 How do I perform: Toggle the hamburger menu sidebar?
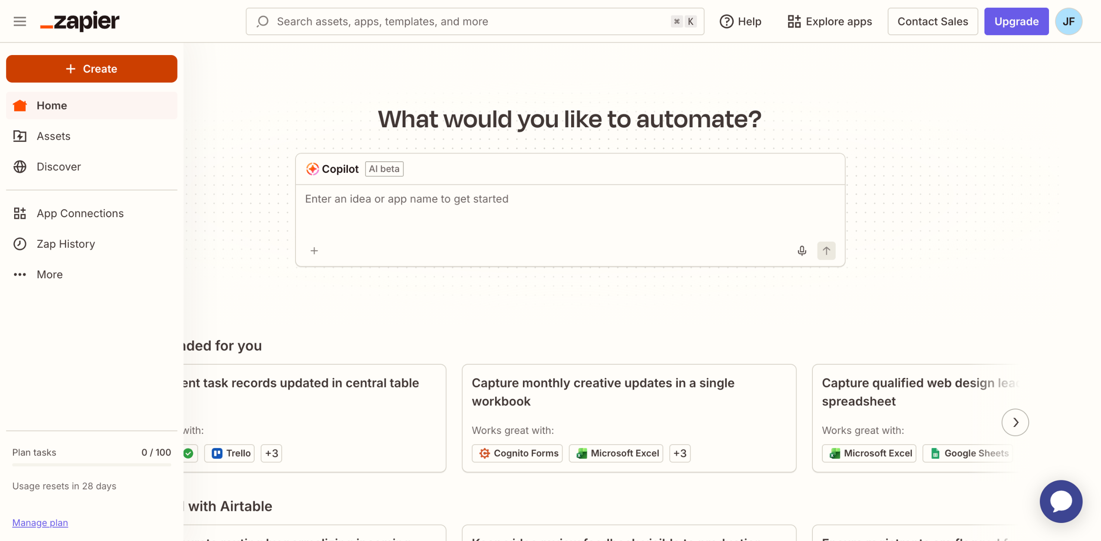pos(20,22)
